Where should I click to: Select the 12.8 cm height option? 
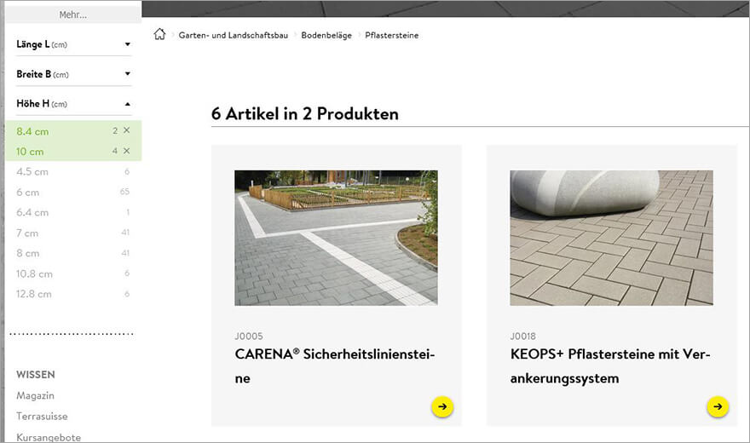pyautogui.click(x=73, y=293)
